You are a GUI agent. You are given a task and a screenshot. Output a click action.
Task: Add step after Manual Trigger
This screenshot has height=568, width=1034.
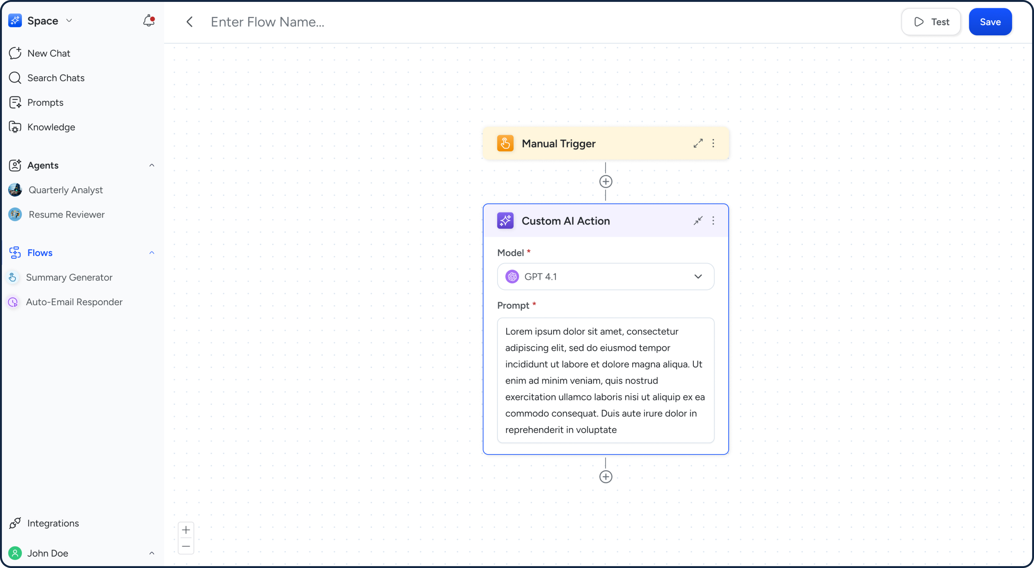point(606,182)
